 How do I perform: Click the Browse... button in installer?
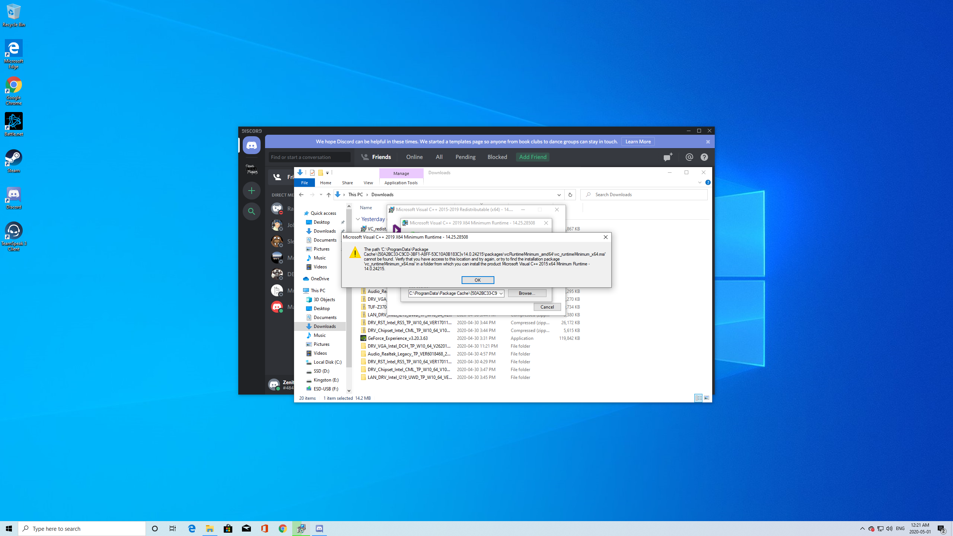[527, 293]
